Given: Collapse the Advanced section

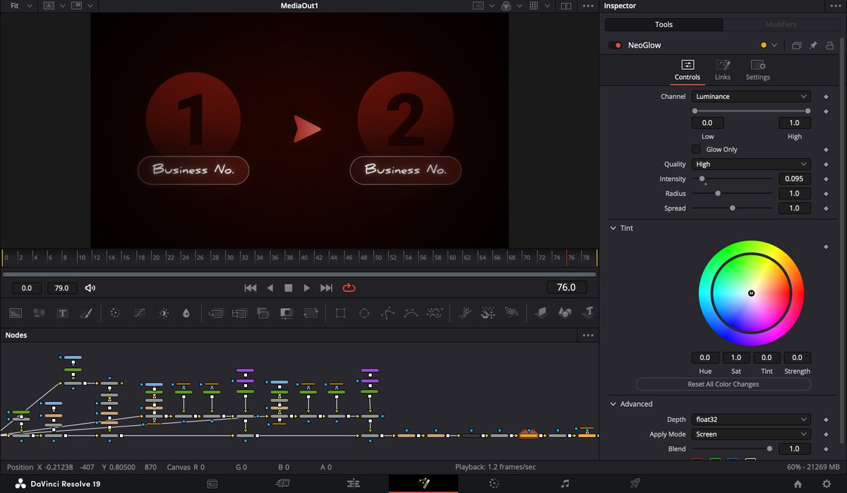Looking at the screenshot, I should coord(613,404).
